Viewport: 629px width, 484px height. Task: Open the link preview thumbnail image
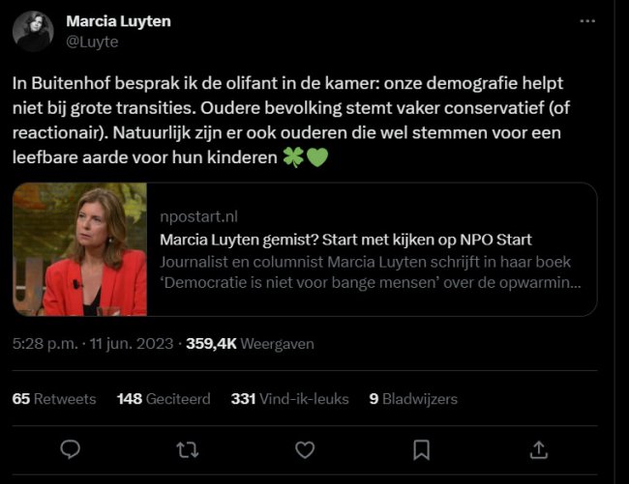(x=80, y=250)
